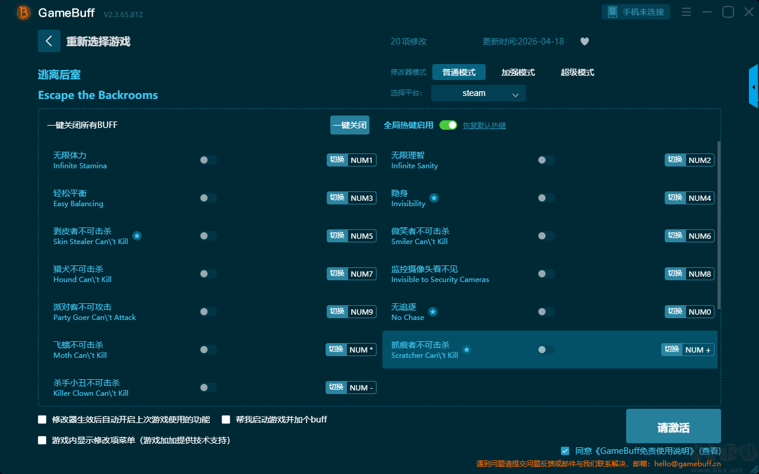Click NUM6 hotkey switch button
Screen dimensions: 759x474
(690, 236)
